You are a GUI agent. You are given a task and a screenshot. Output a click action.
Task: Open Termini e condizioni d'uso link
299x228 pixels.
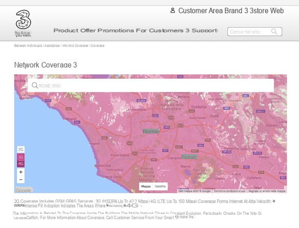click(229, 191)
